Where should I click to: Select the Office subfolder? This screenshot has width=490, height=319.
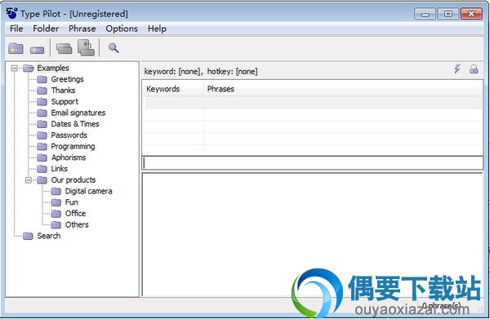pyautogui.click(x=75, y=214)
